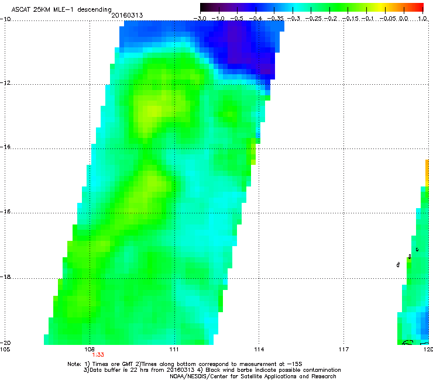Click the date label 20160313
Viewport: 433px width, 380px height.
127,15
